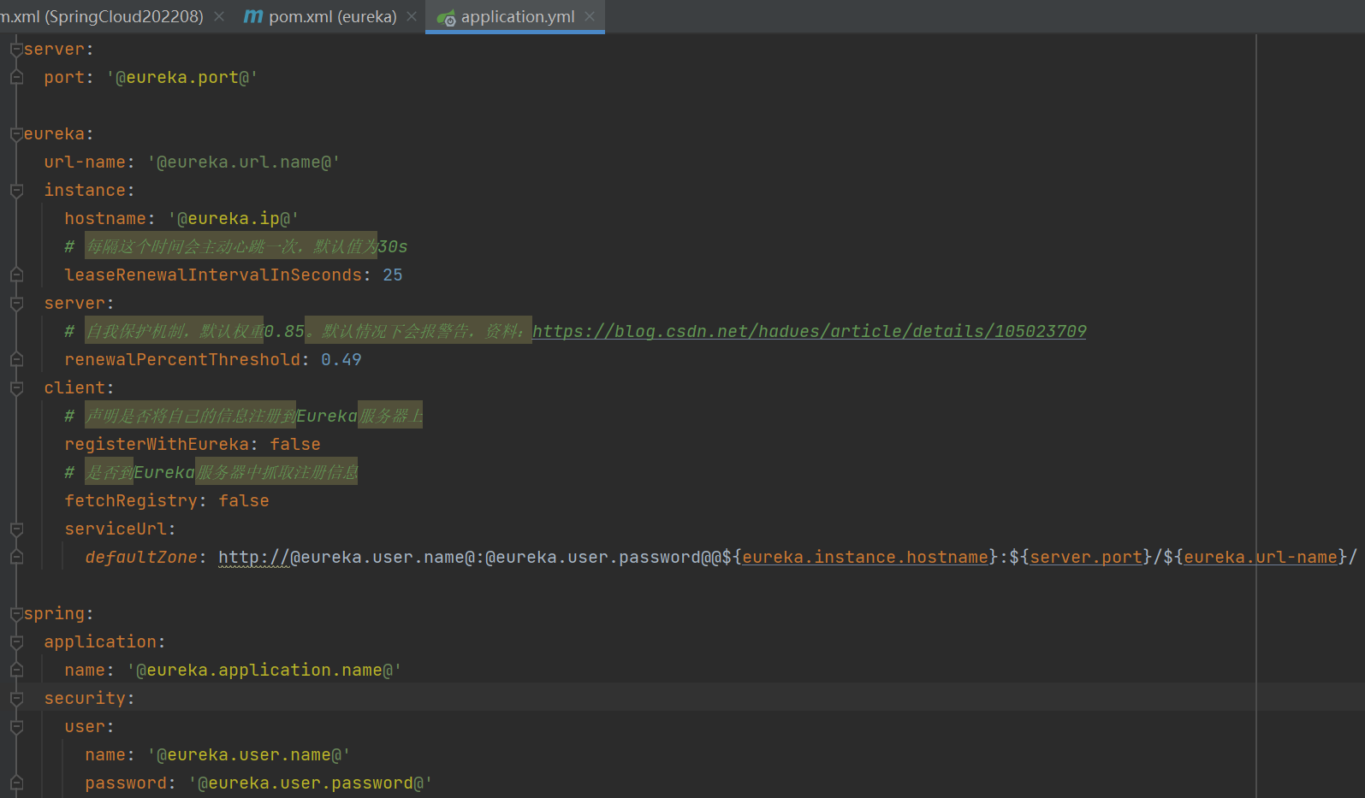
Task: Collapse the spring block fold marker
Action: click(16, 614)
